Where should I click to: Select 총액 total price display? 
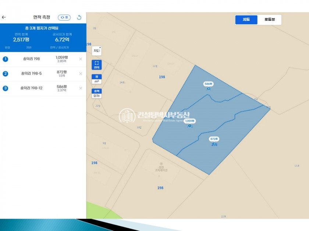tap(96, 91)
